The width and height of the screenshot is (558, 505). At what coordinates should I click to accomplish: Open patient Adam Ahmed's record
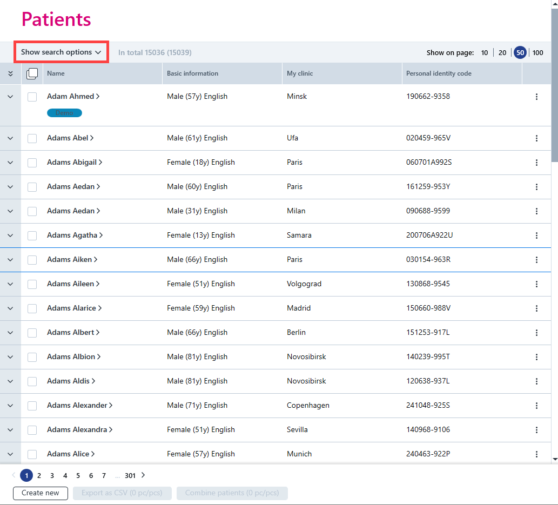coord(73,97)
